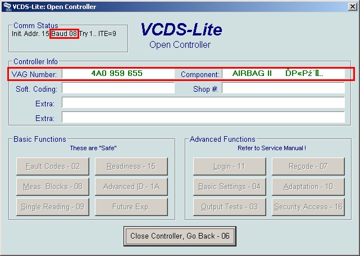Image resolution: width=360 pixels, height=256 pixels.
Task: Click the 'Init. Addr. 15' status text
Action: [30, 34]
